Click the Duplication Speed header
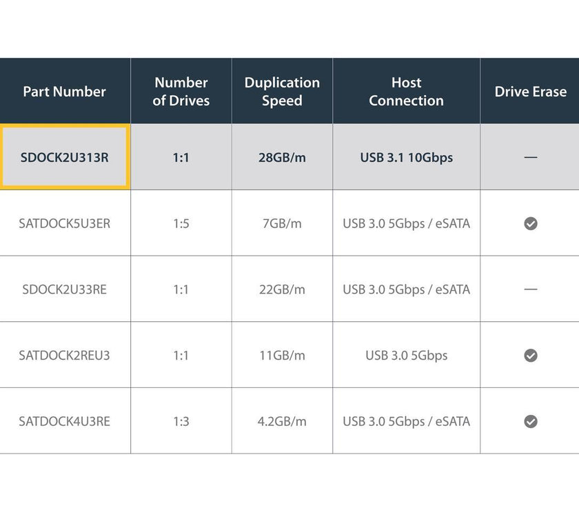This screenshot has height=510, width=579. [x=282, y=92]
